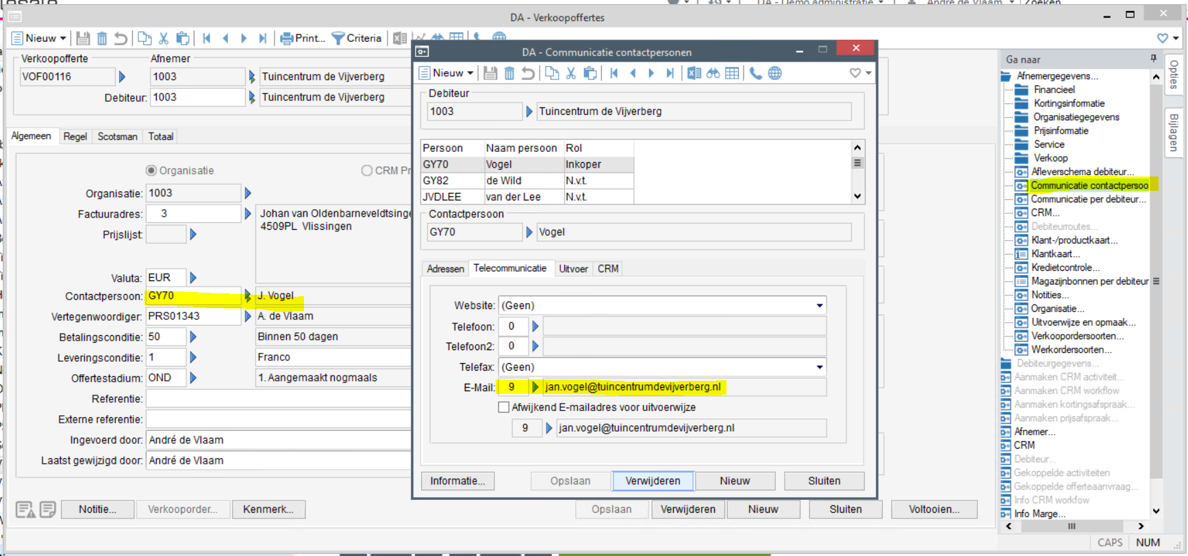Click heart favorites icon in Communicatie window
1188x556 pixels.
pos(855,73)
